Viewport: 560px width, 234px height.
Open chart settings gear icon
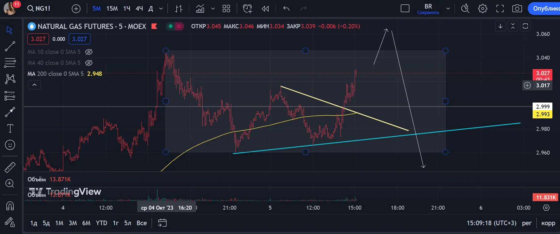(x=483, y=9)
